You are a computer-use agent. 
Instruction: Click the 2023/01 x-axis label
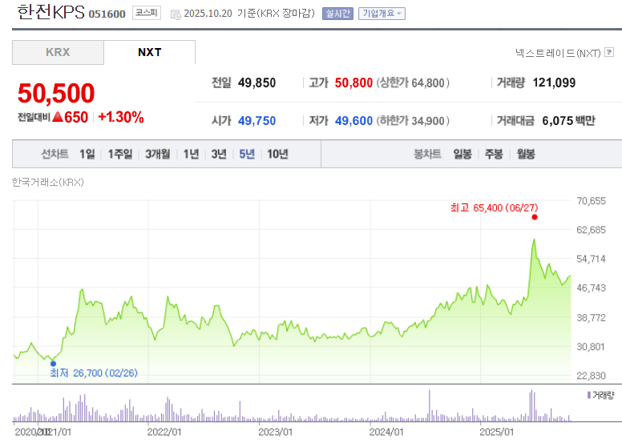click(275, 432)
